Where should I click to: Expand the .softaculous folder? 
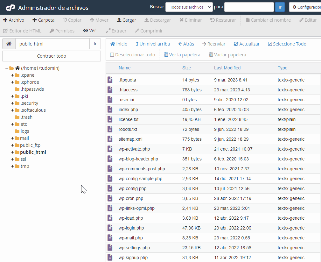click(12, 110)
